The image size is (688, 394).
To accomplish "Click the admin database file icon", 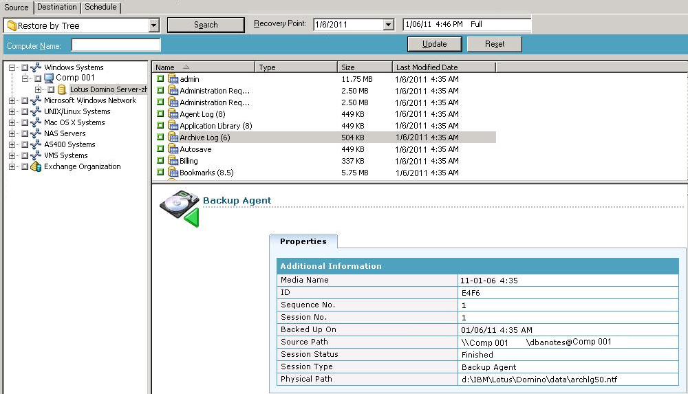I will [173, 79].
